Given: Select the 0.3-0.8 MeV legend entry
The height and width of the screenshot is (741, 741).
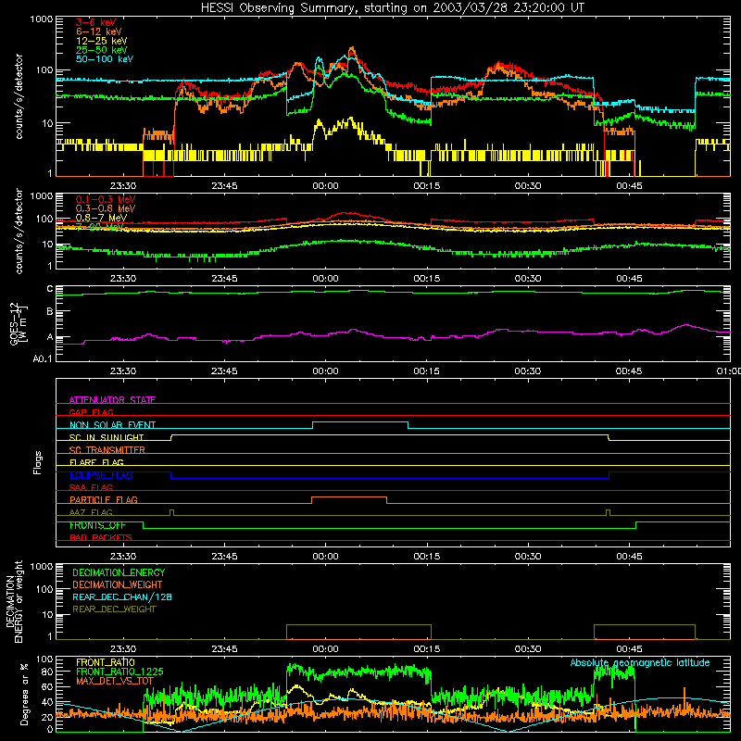Looking at the screenshot, I should [106, 208].
